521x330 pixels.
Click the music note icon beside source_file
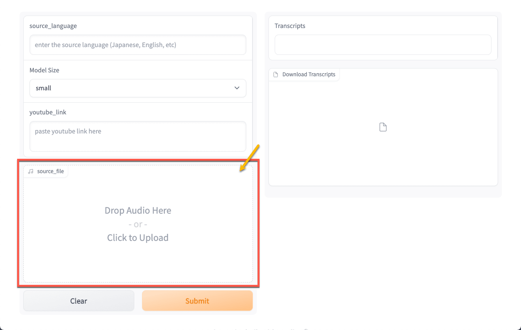pos(31,171)
